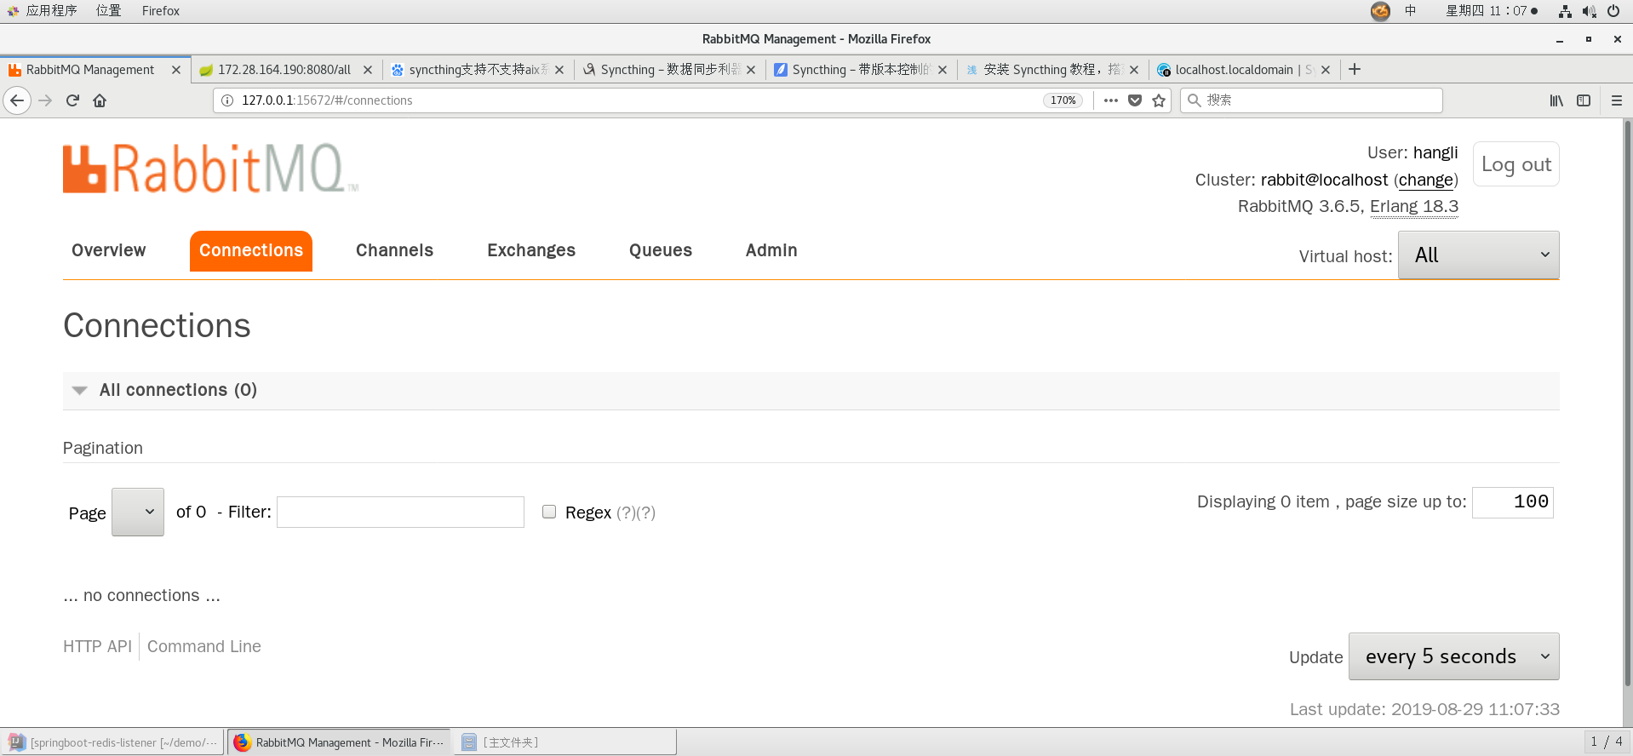The image size is (1633, 756).
Task: Go to the Queues tab
Action: point(661,250)
